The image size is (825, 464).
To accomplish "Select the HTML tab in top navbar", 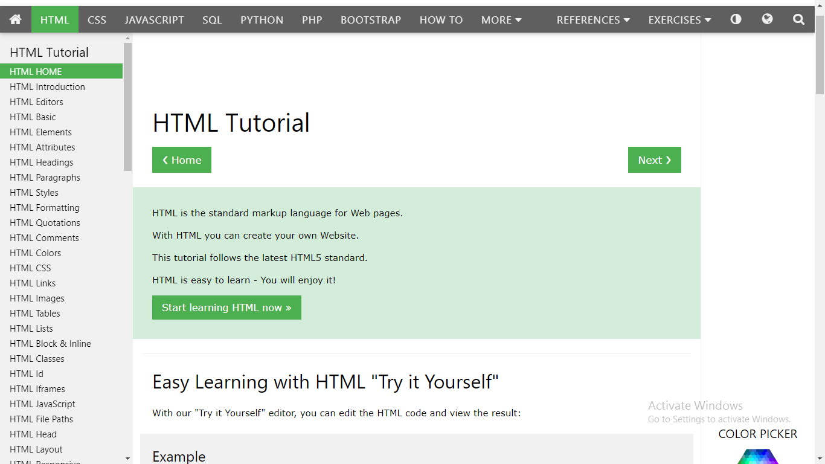I will point(55,19).
